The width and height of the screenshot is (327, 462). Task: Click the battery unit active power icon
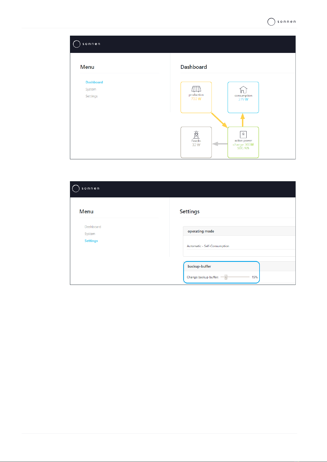tap(243, 134)
